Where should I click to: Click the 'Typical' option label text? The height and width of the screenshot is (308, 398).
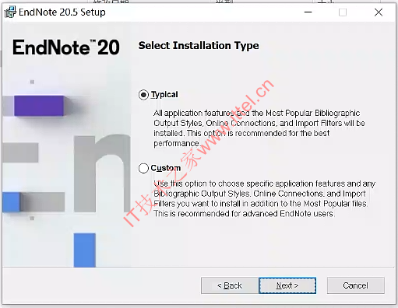coord(164,94)
